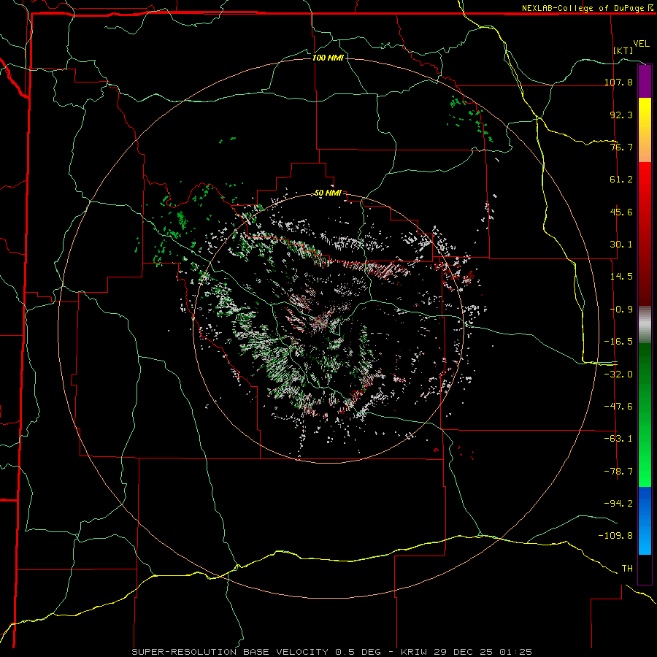Click the 61.2 legend value

click(x=621, y=180)
